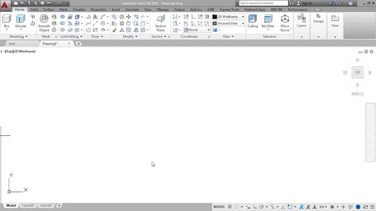The height and width of the screenshot is (211, 376).
Task: Click the TOP face of the ViewCube
Action: [358, 72]
